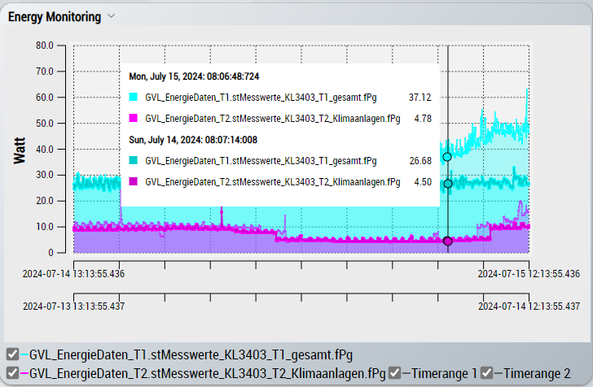Select the magenta data marker near chart bottom

click(447, 241)
